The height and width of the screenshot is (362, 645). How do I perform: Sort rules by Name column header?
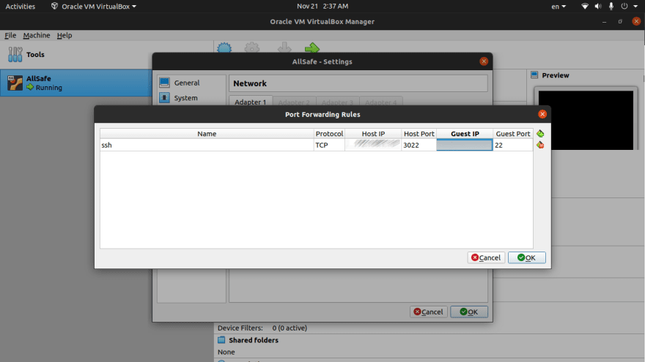pyautogui.click(x=207, y=134)
